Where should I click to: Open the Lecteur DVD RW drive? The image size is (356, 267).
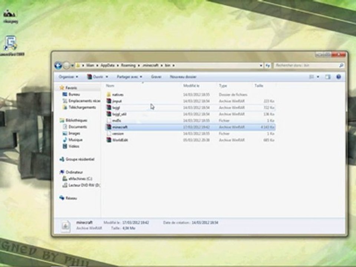84,185
